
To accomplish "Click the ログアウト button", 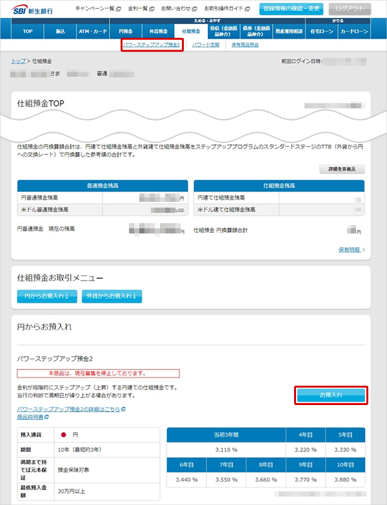I will [350, 8].
